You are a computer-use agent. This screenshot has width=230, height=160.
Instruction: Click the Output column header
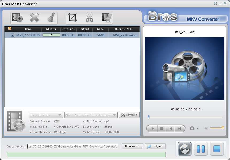[84, 29]
